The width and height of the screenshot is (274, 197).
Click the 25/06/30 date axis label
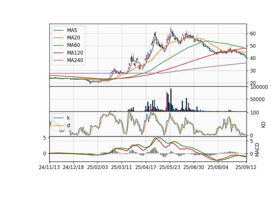coord(194,167)
